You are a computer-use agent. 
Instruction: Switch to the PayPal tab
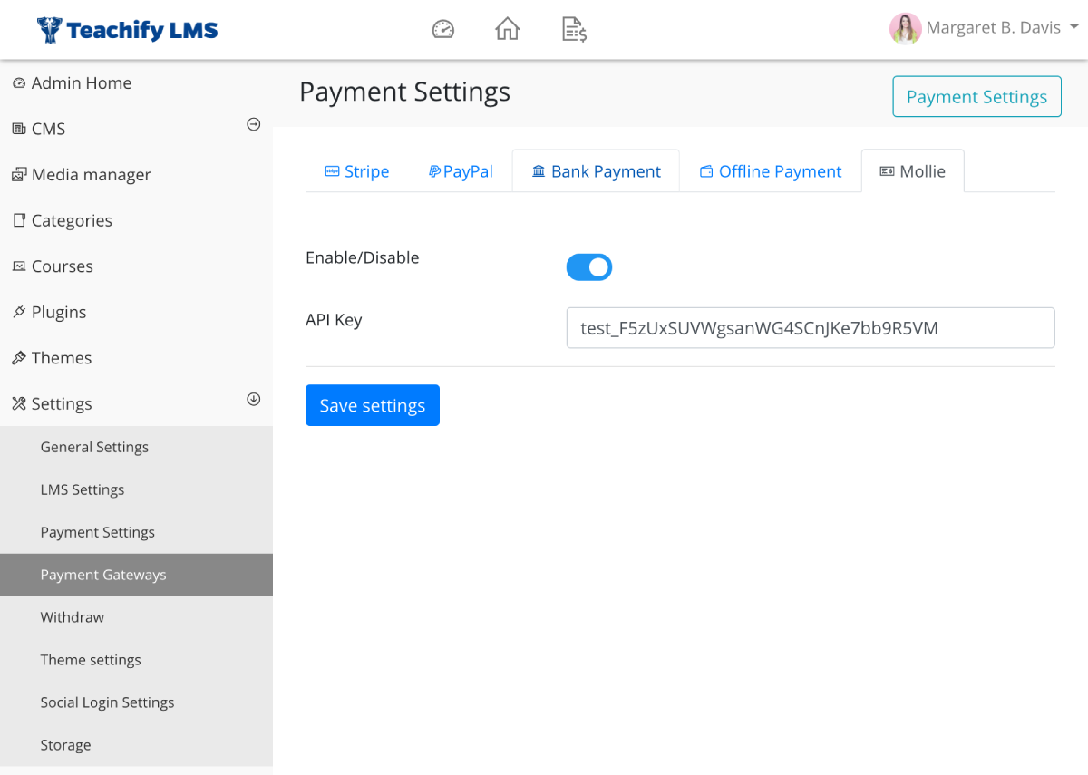pyautogui.click(x=461, y=171)
